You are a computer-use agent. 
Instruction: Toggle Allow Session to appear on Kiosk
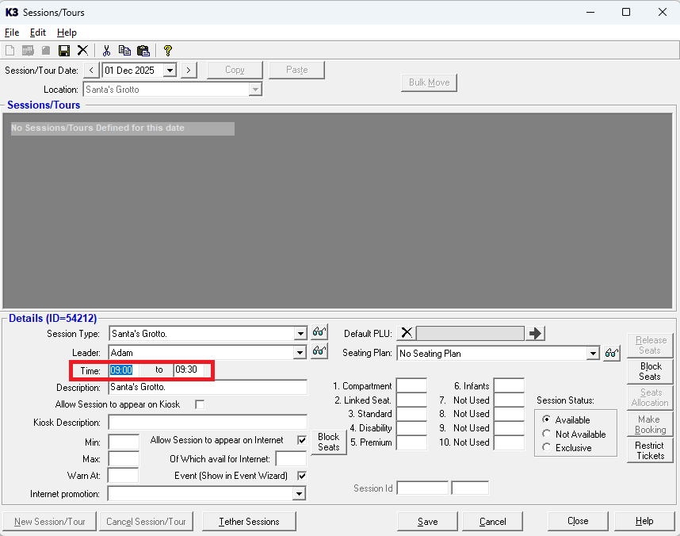(x=200, y=404)
